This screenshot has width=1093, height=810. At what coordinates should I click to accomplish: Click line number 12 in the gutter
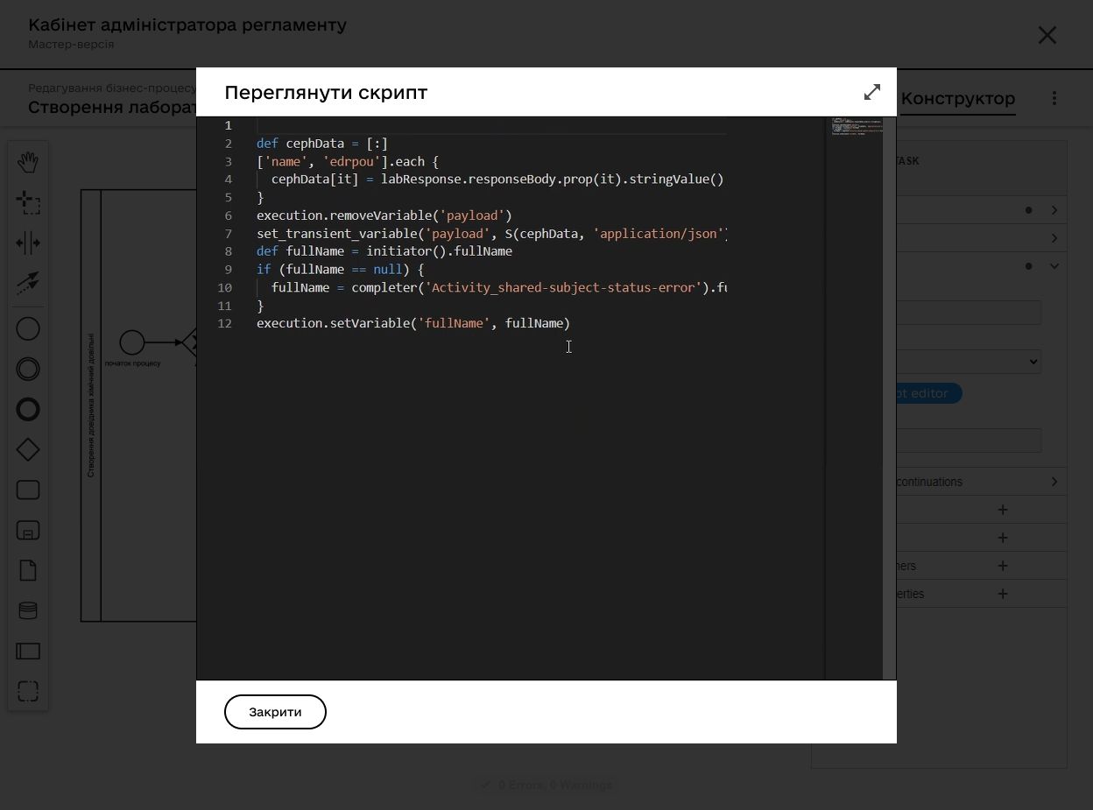225,323
